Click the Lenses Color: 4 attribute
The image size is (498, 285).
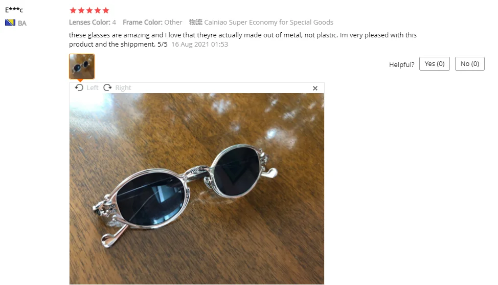(x=93, y=22)
